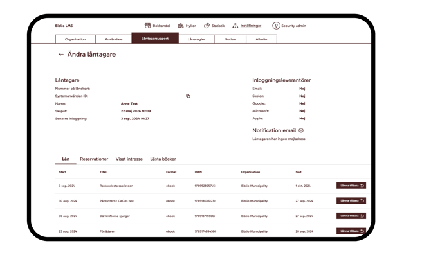The width and height of the screenshot is (431, 255).
Task: Switch to the Användare tab
Action: (x=113, y=39)
